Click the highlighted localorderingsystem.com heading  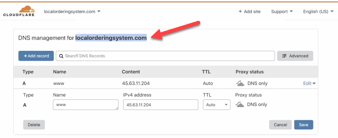click(x=111, y=38)
